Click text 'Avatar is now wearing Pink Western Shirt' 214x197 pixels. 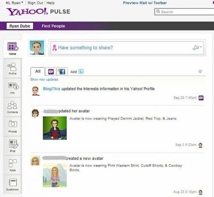104,166
